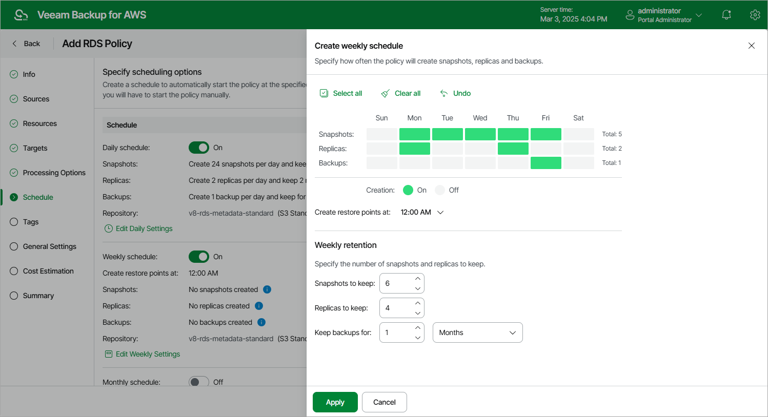Click the Snapshots to keep input field
The width and height of the screenshot is (768, 417).
click(397, 283)
